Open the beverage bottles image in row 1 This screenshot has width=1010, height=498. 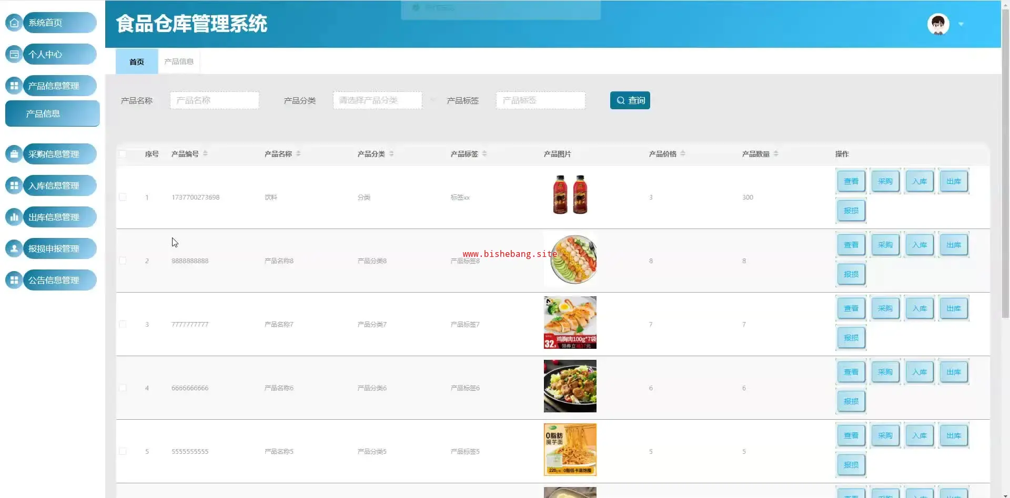[570, 195]
